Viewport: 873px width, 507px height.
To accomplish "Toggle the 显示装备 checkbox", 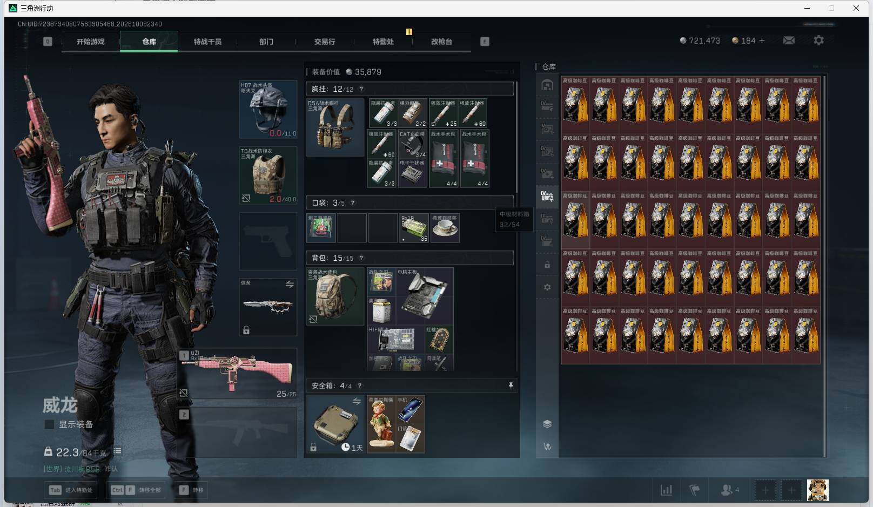I will tap(49, 424).
